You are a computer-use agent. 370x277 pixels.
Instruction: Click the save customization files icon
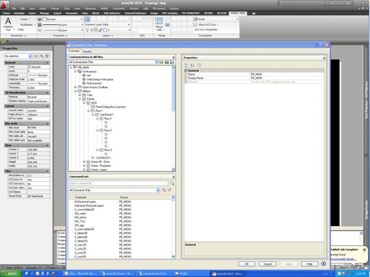[x=167, y=62]
